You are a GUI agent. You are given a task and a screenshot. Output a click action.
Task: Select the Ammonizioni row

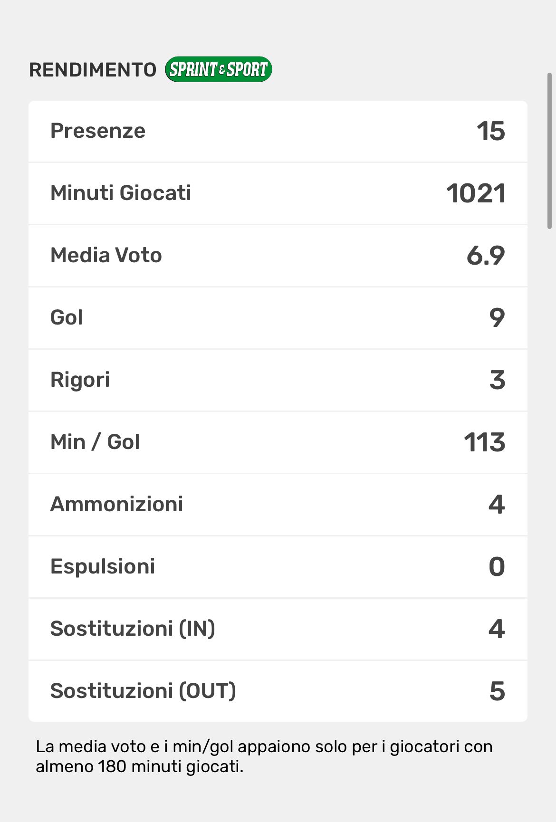(x=278, y=504)
